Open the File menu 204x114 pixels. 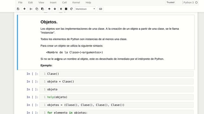(x=20, y=3)
